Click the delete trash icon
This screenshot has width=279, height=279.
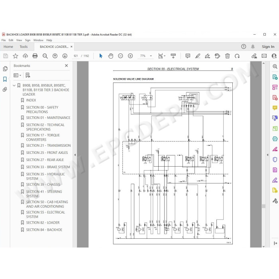(x=227, y=56)
